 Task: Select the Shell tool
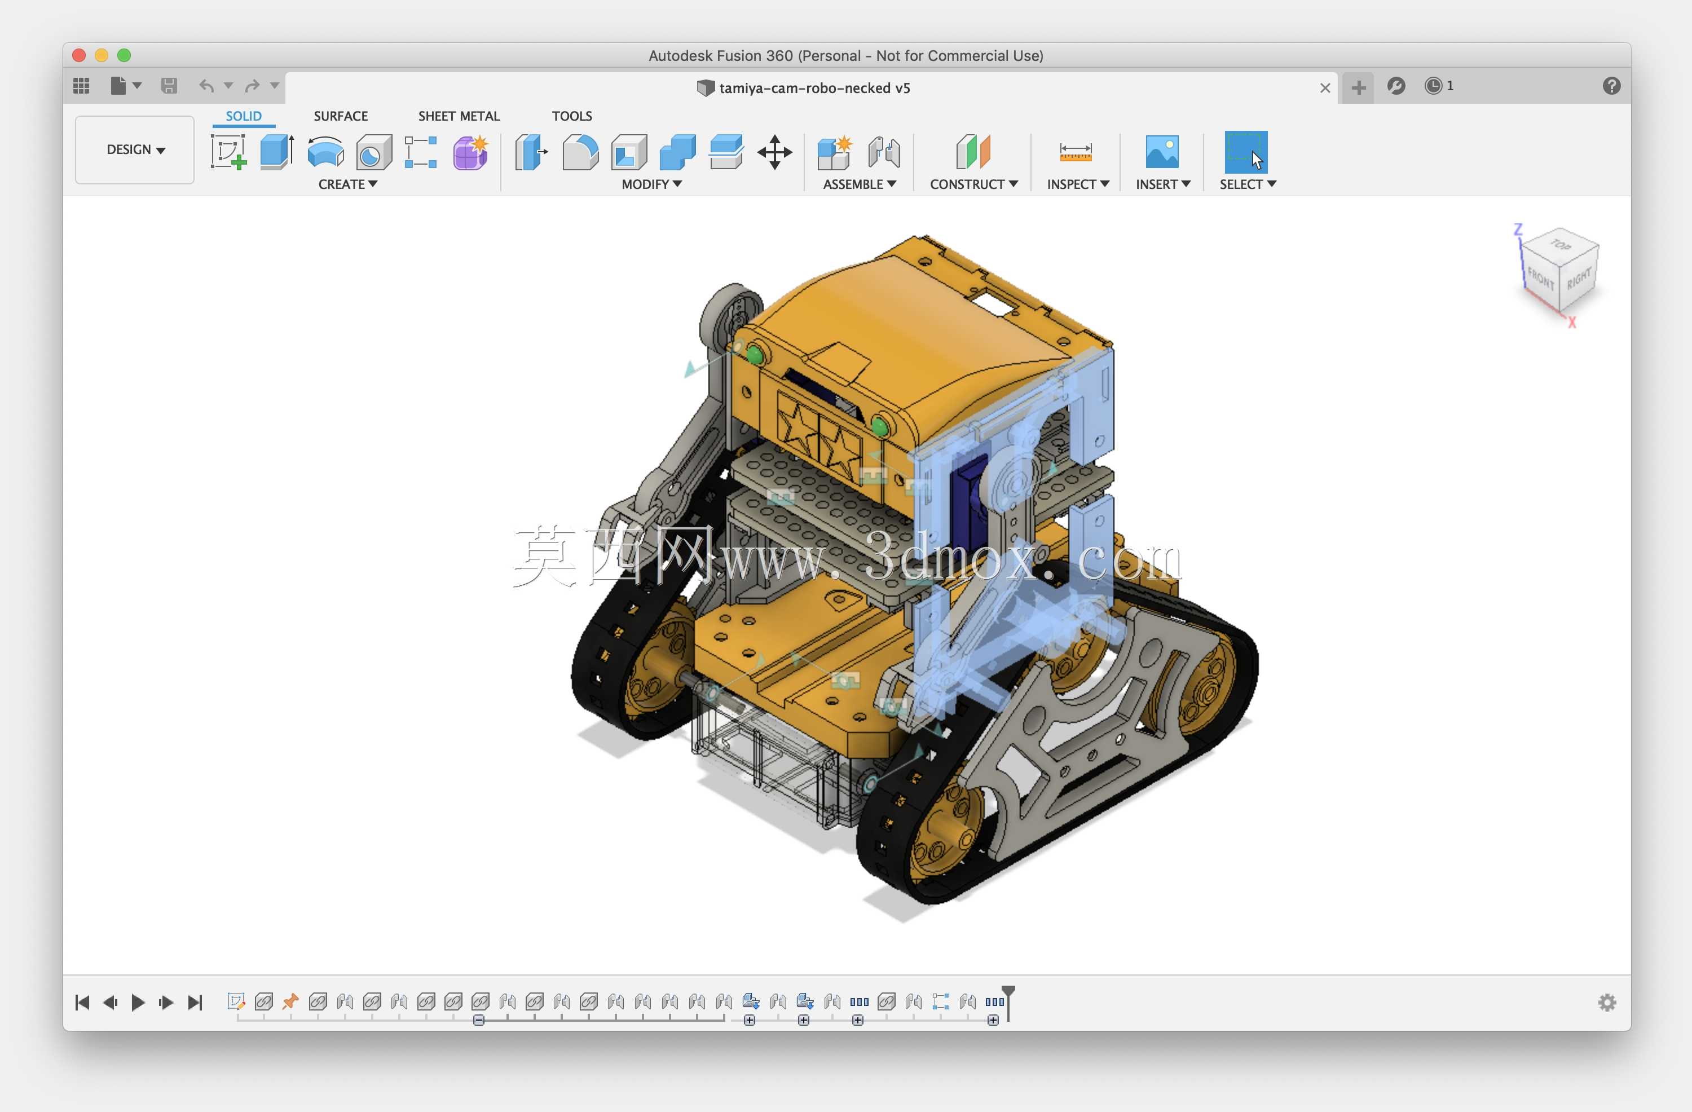629,152
